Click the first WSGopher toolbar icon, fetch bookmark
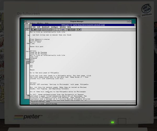 point(32,30)
